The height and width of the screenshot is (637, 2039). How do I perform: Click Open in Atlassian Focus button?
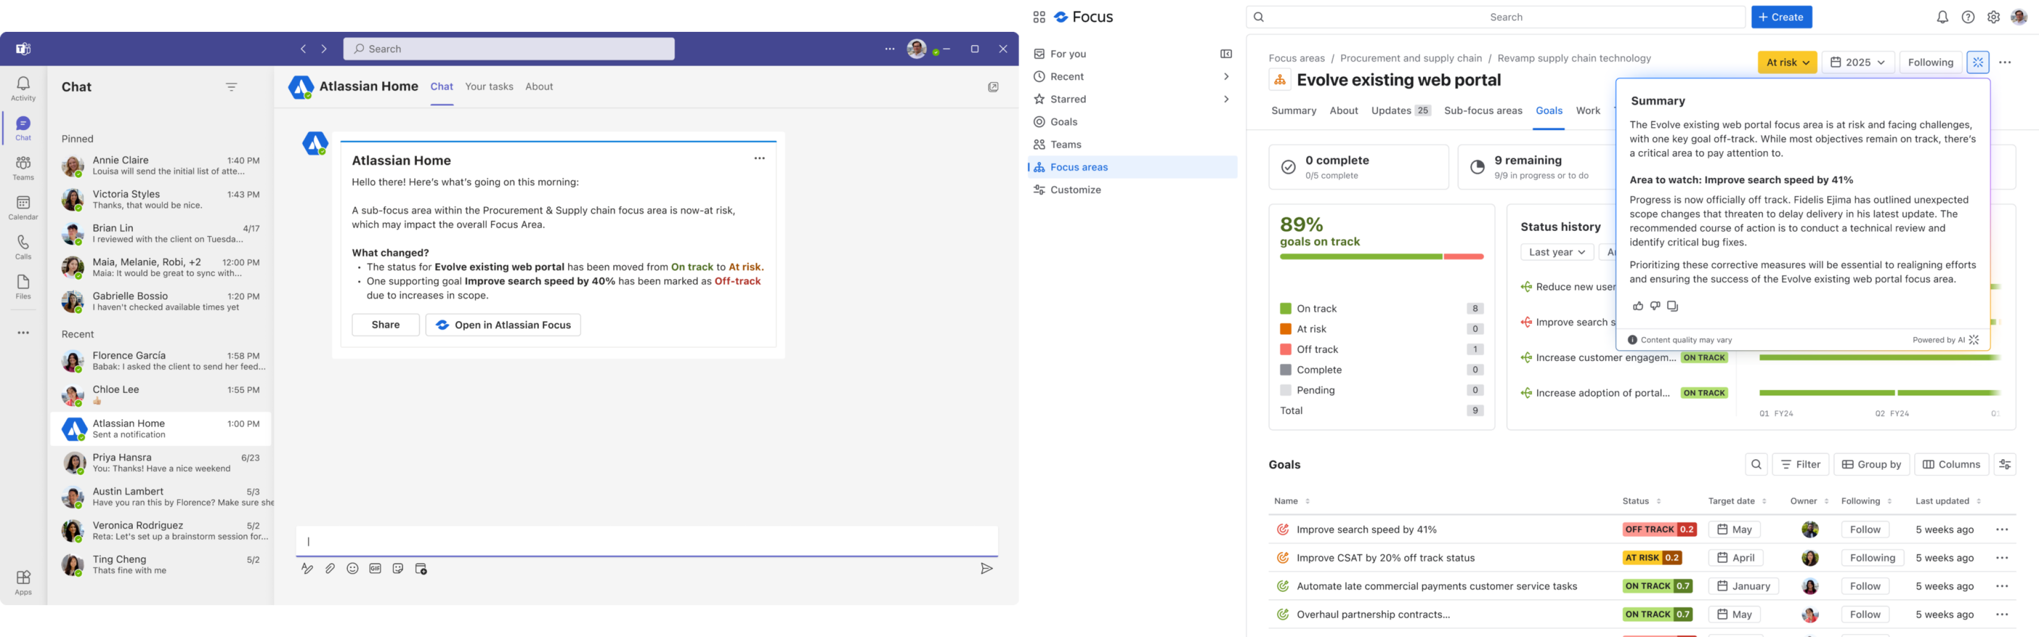[503, 325]
